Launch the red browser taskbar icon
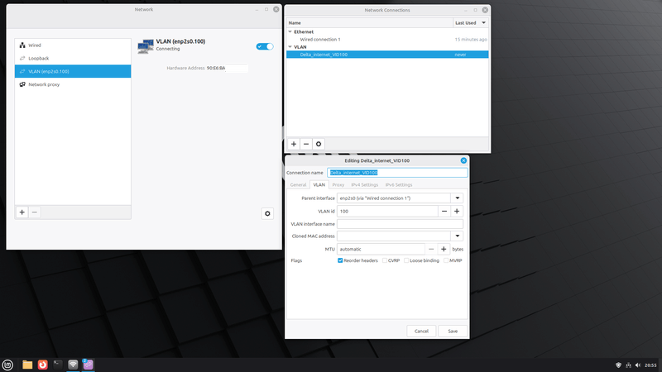This screenshot has height=372, width=662. tap(43, 365)
